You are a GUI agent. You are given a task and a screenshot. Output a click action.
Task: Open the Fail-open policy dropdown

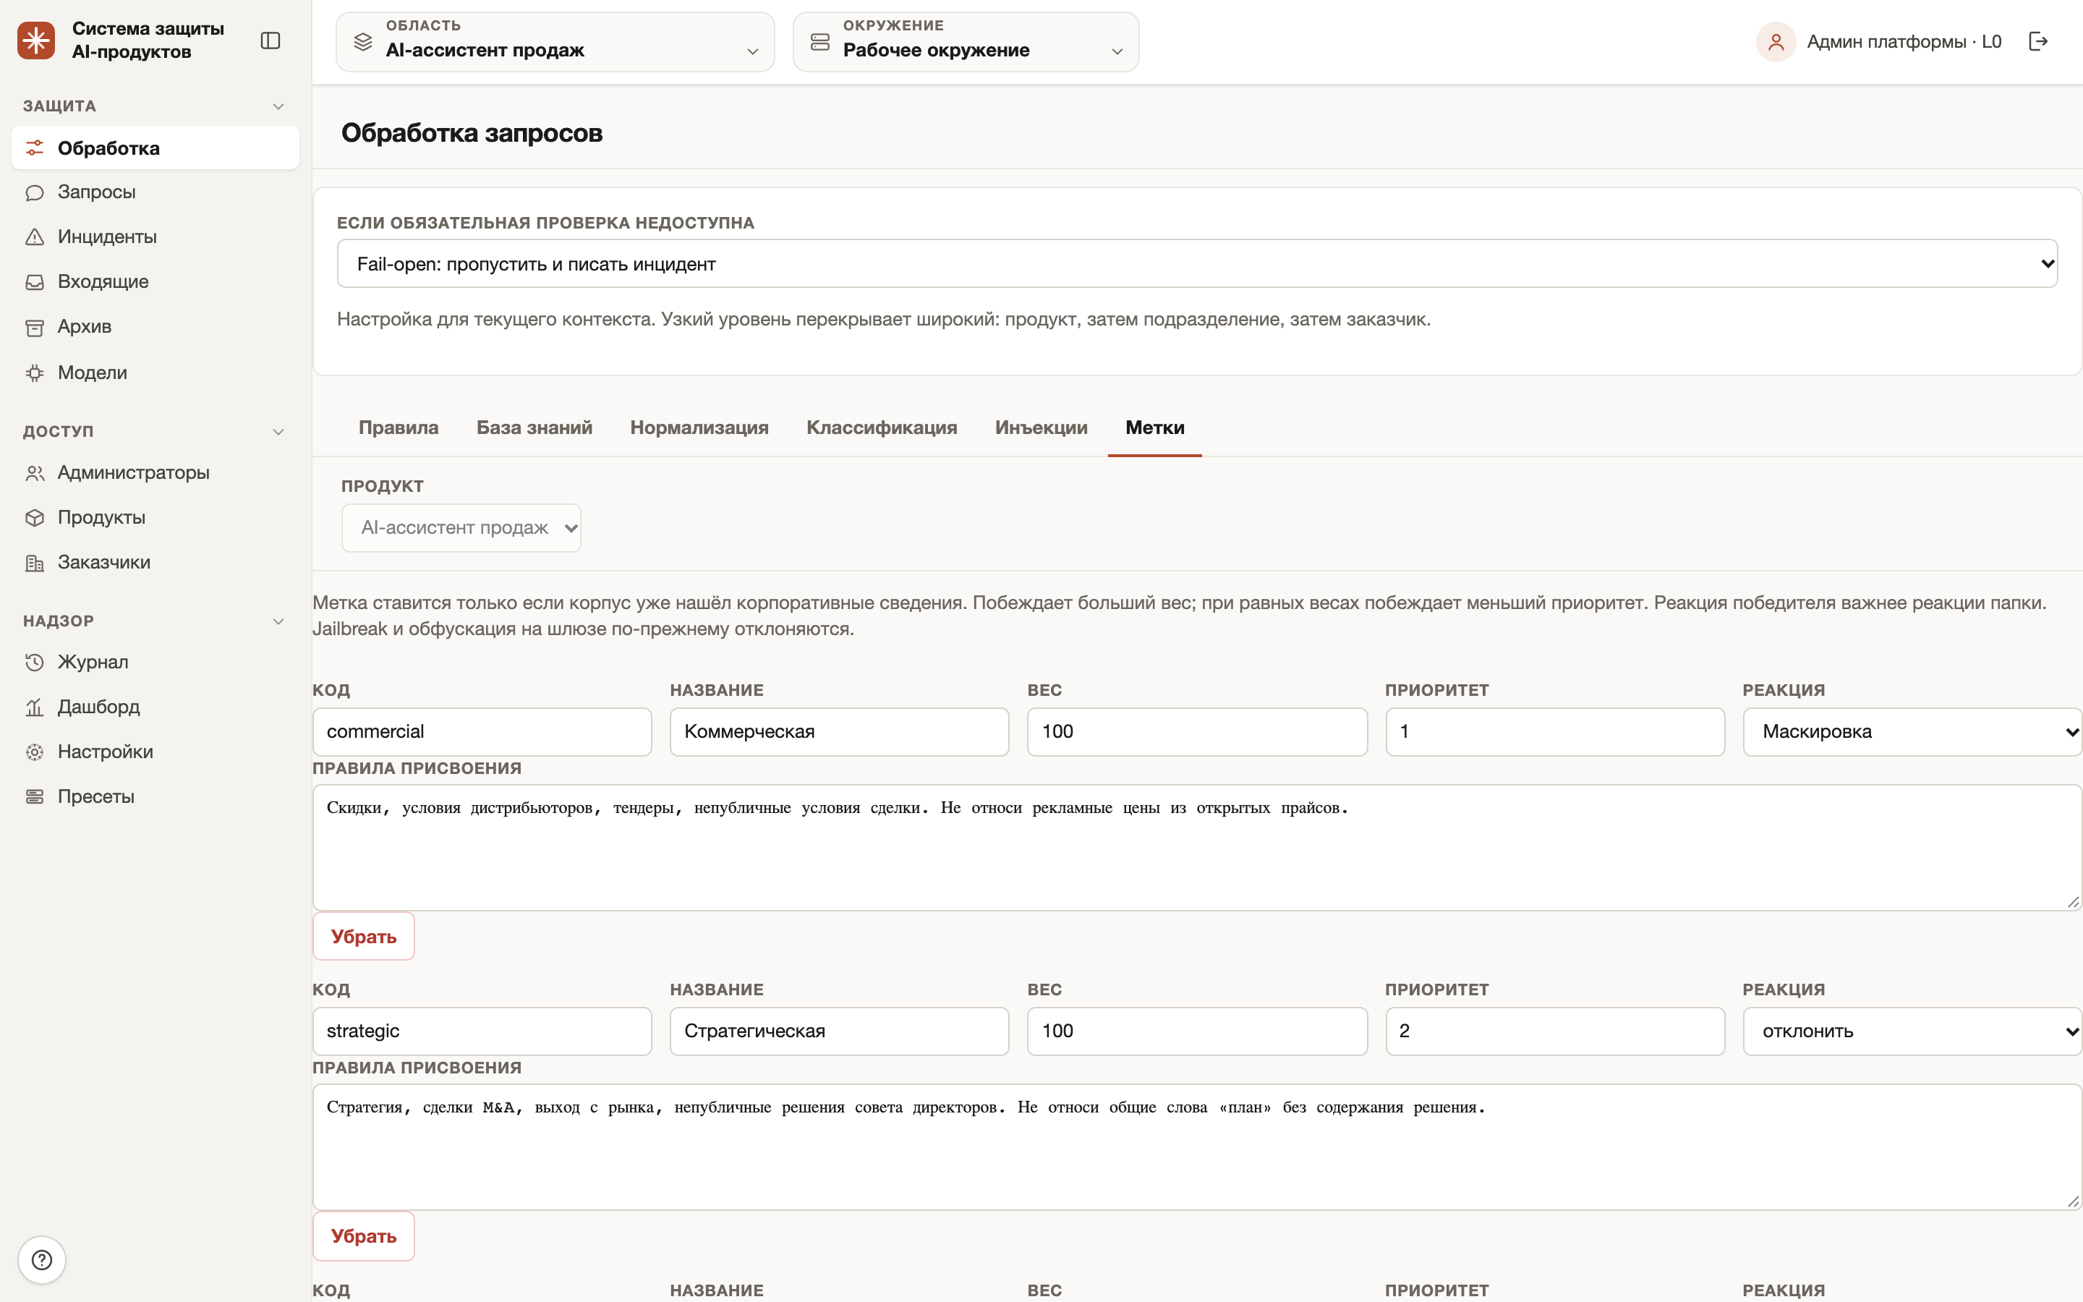1197,263
